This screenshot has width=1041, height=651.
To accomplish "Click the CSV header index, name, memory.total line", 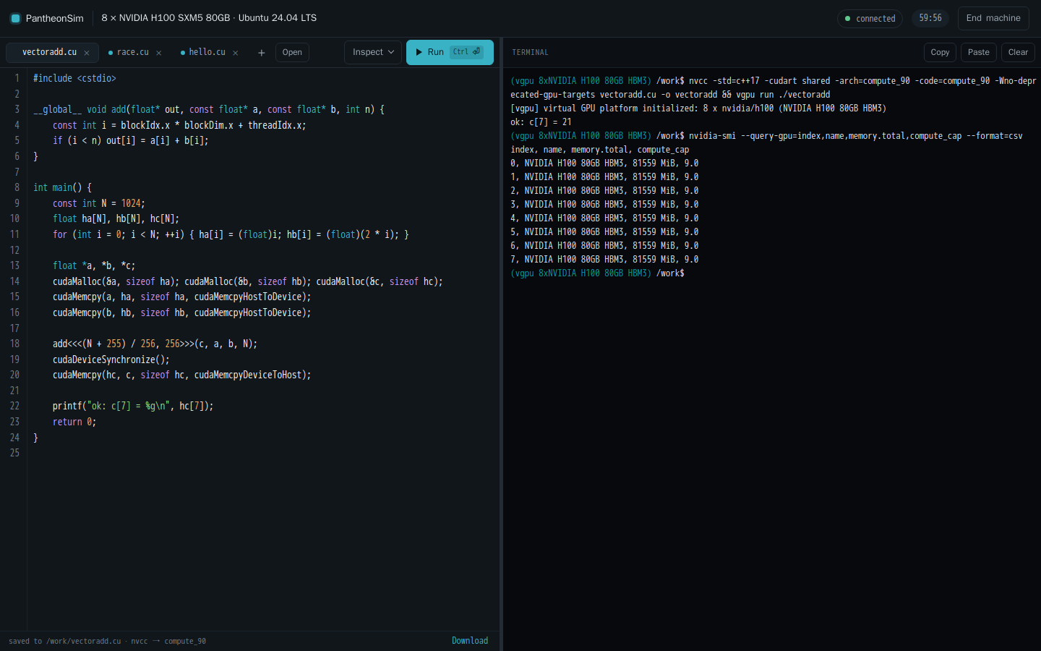I will pos(600,150).
